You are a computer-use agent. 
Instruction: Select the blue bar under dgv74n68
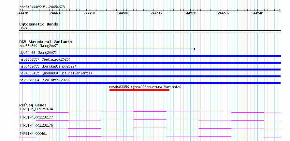click(150, 56)
